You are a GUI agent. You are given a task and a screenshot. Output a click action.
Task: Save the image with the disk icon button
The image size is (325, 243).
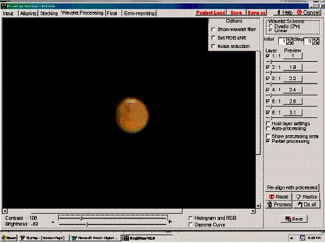(293, 219)
